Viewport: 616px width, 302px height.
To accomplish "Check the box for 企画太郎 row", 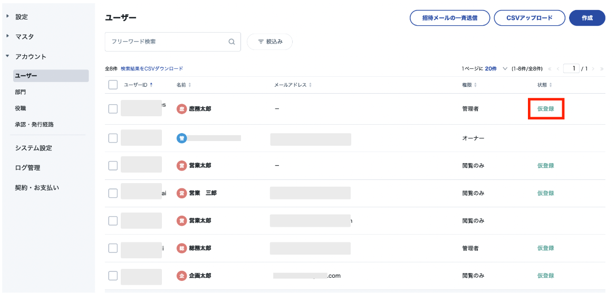I will pos(113,276).
